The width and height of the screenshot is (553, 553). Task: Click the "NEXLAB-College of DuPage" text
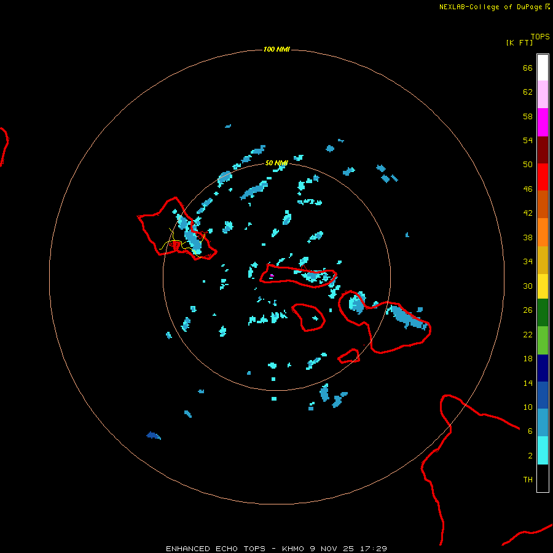point(490,7)
